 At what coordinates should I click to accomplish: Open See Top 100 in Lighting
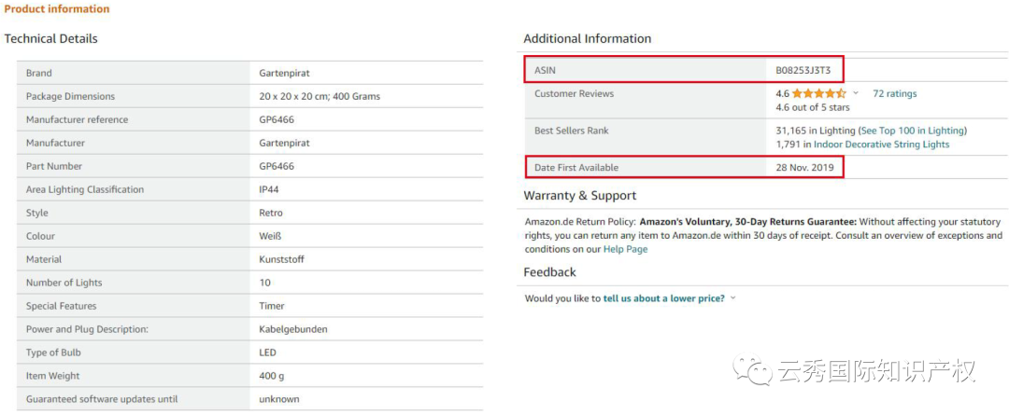click(912, 131)
